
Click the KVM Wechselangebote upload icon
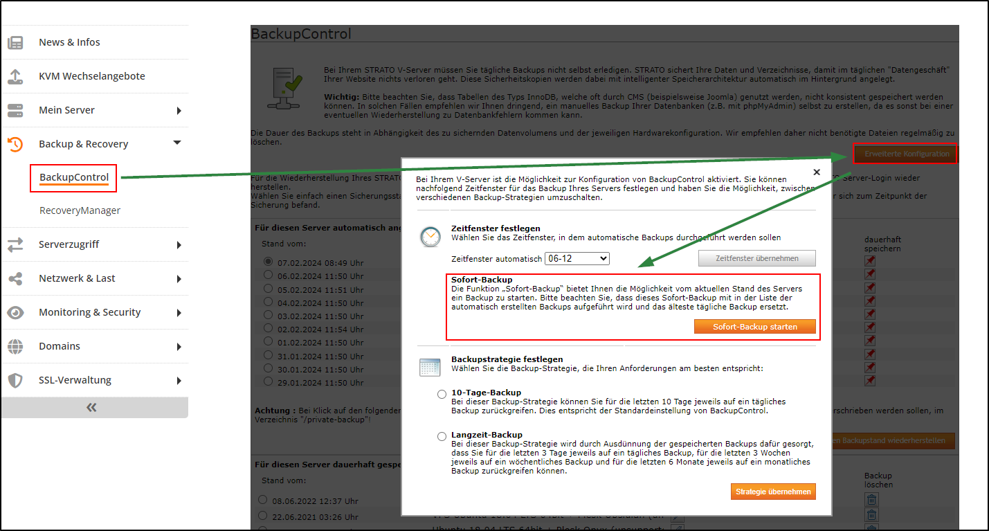click(15, 77)
